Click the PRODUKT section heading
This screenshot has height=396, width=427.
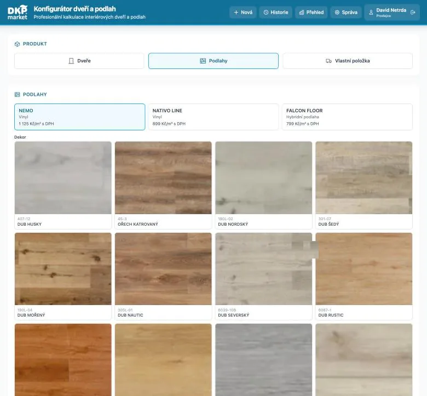click(x=35, y=44)
